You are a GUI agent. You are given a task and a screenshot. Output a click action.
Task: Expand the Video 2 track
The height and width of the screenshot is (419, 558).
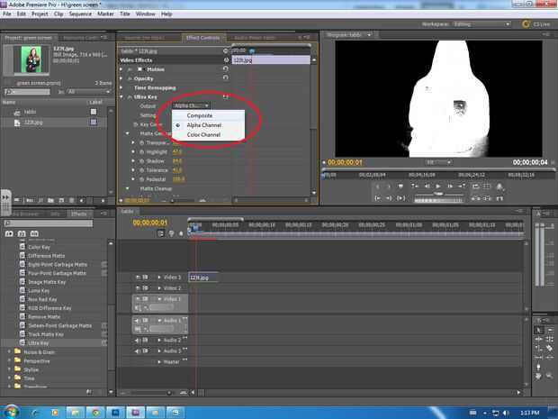pyautogui.click(x=159, y=287)
